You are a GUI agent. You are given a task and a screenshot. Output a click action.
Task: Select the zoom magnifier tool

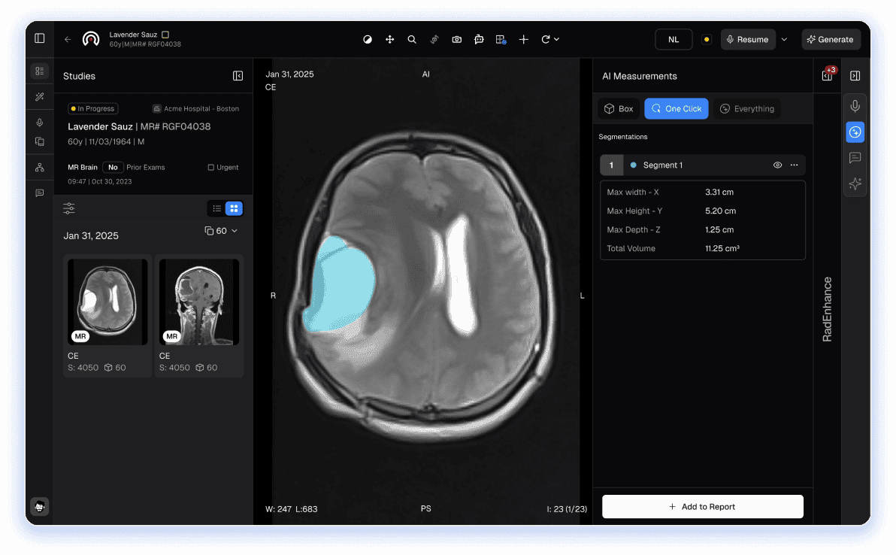(412, 39)
